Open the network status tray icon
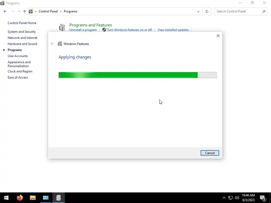Viewport: 271px width, 203px height. pos(231,198)
